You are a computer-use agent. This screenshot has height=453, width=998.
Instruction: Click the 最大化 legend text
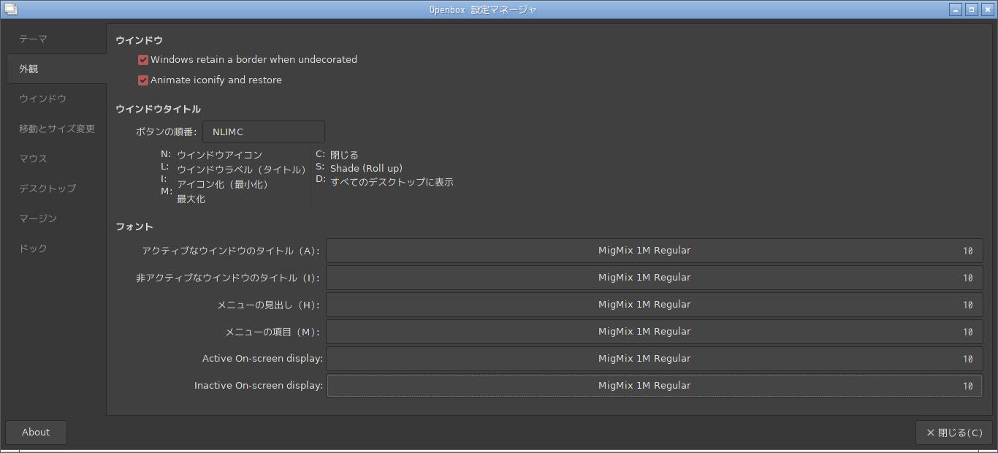tap(191, 199)
